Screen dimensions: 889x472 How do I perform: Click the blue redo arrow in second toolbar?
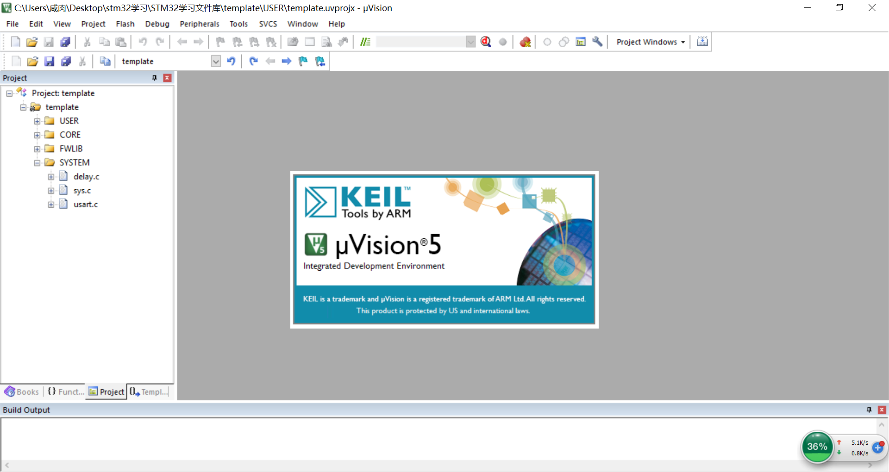(253, 61)
